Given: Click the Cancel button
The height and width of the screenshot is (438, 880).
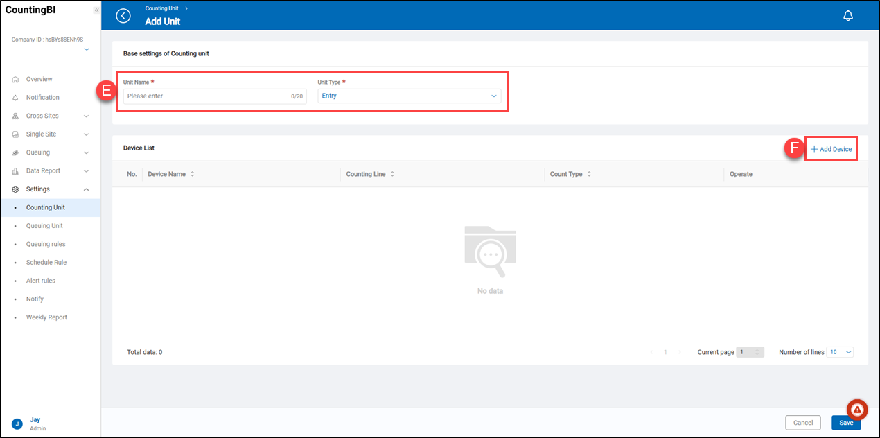Looking at the screenshot, I should click(x=802, y=423).
